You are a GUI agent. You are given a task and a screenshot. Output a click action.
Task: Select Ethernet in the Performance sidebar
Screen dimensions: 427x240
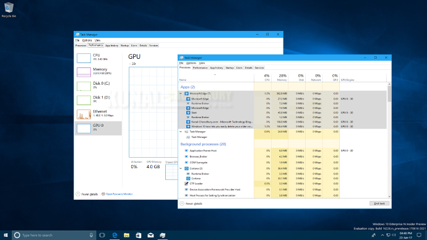[98, 114]
